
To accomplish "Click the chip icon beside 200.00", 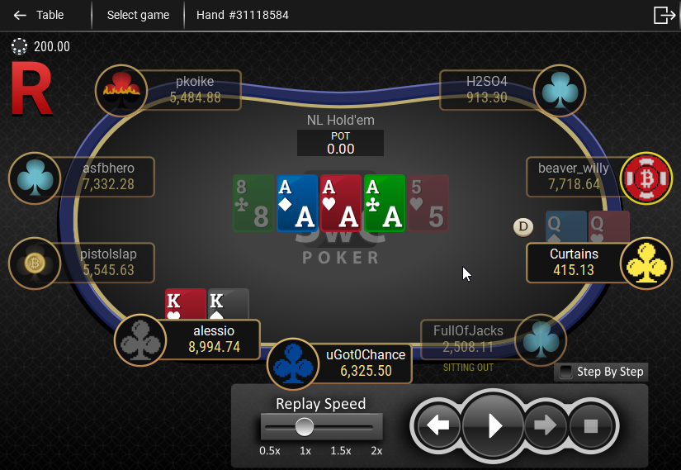I will tap(19, 46).
